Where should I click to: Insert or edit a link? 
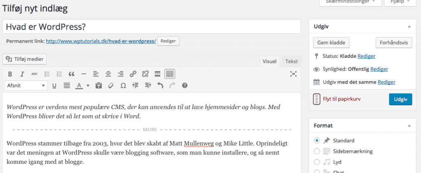point(133,74)
